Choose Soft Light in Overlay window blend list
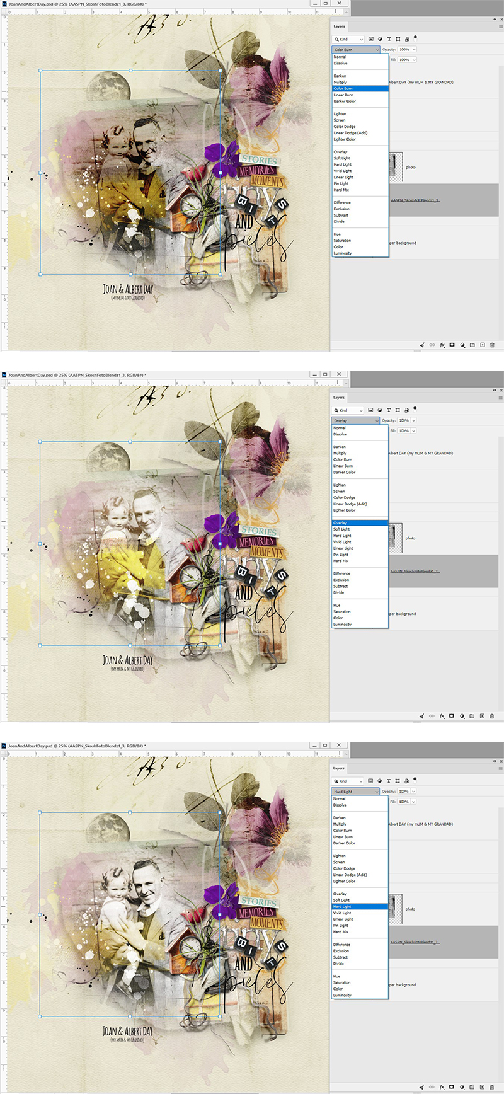 [360, 529]
